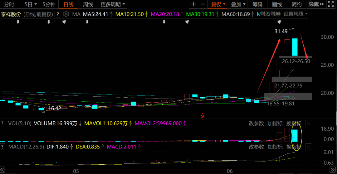Switch to the 周线 weekly tab
Viewport: 337px width, 174px height.
[x=88, y=4]
